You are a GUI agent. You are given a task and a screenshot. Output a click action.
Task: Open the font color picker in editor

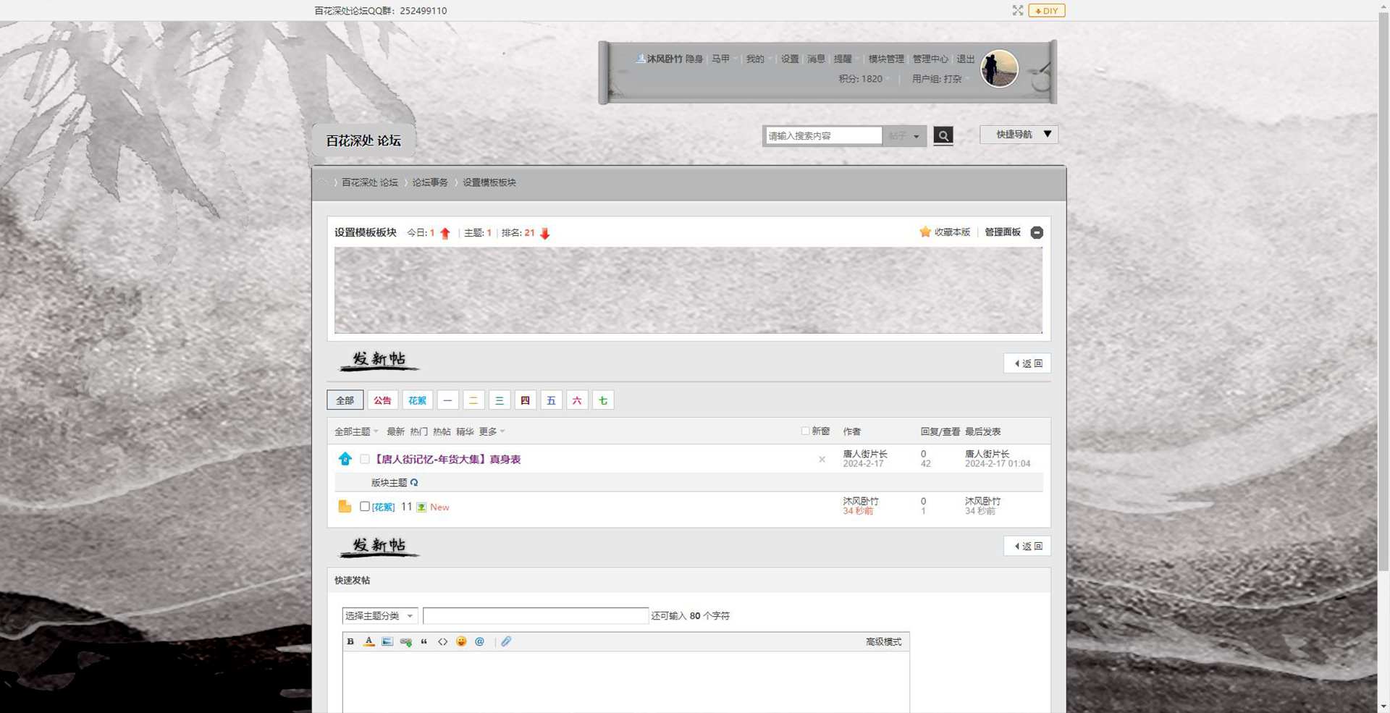point(368,642)
